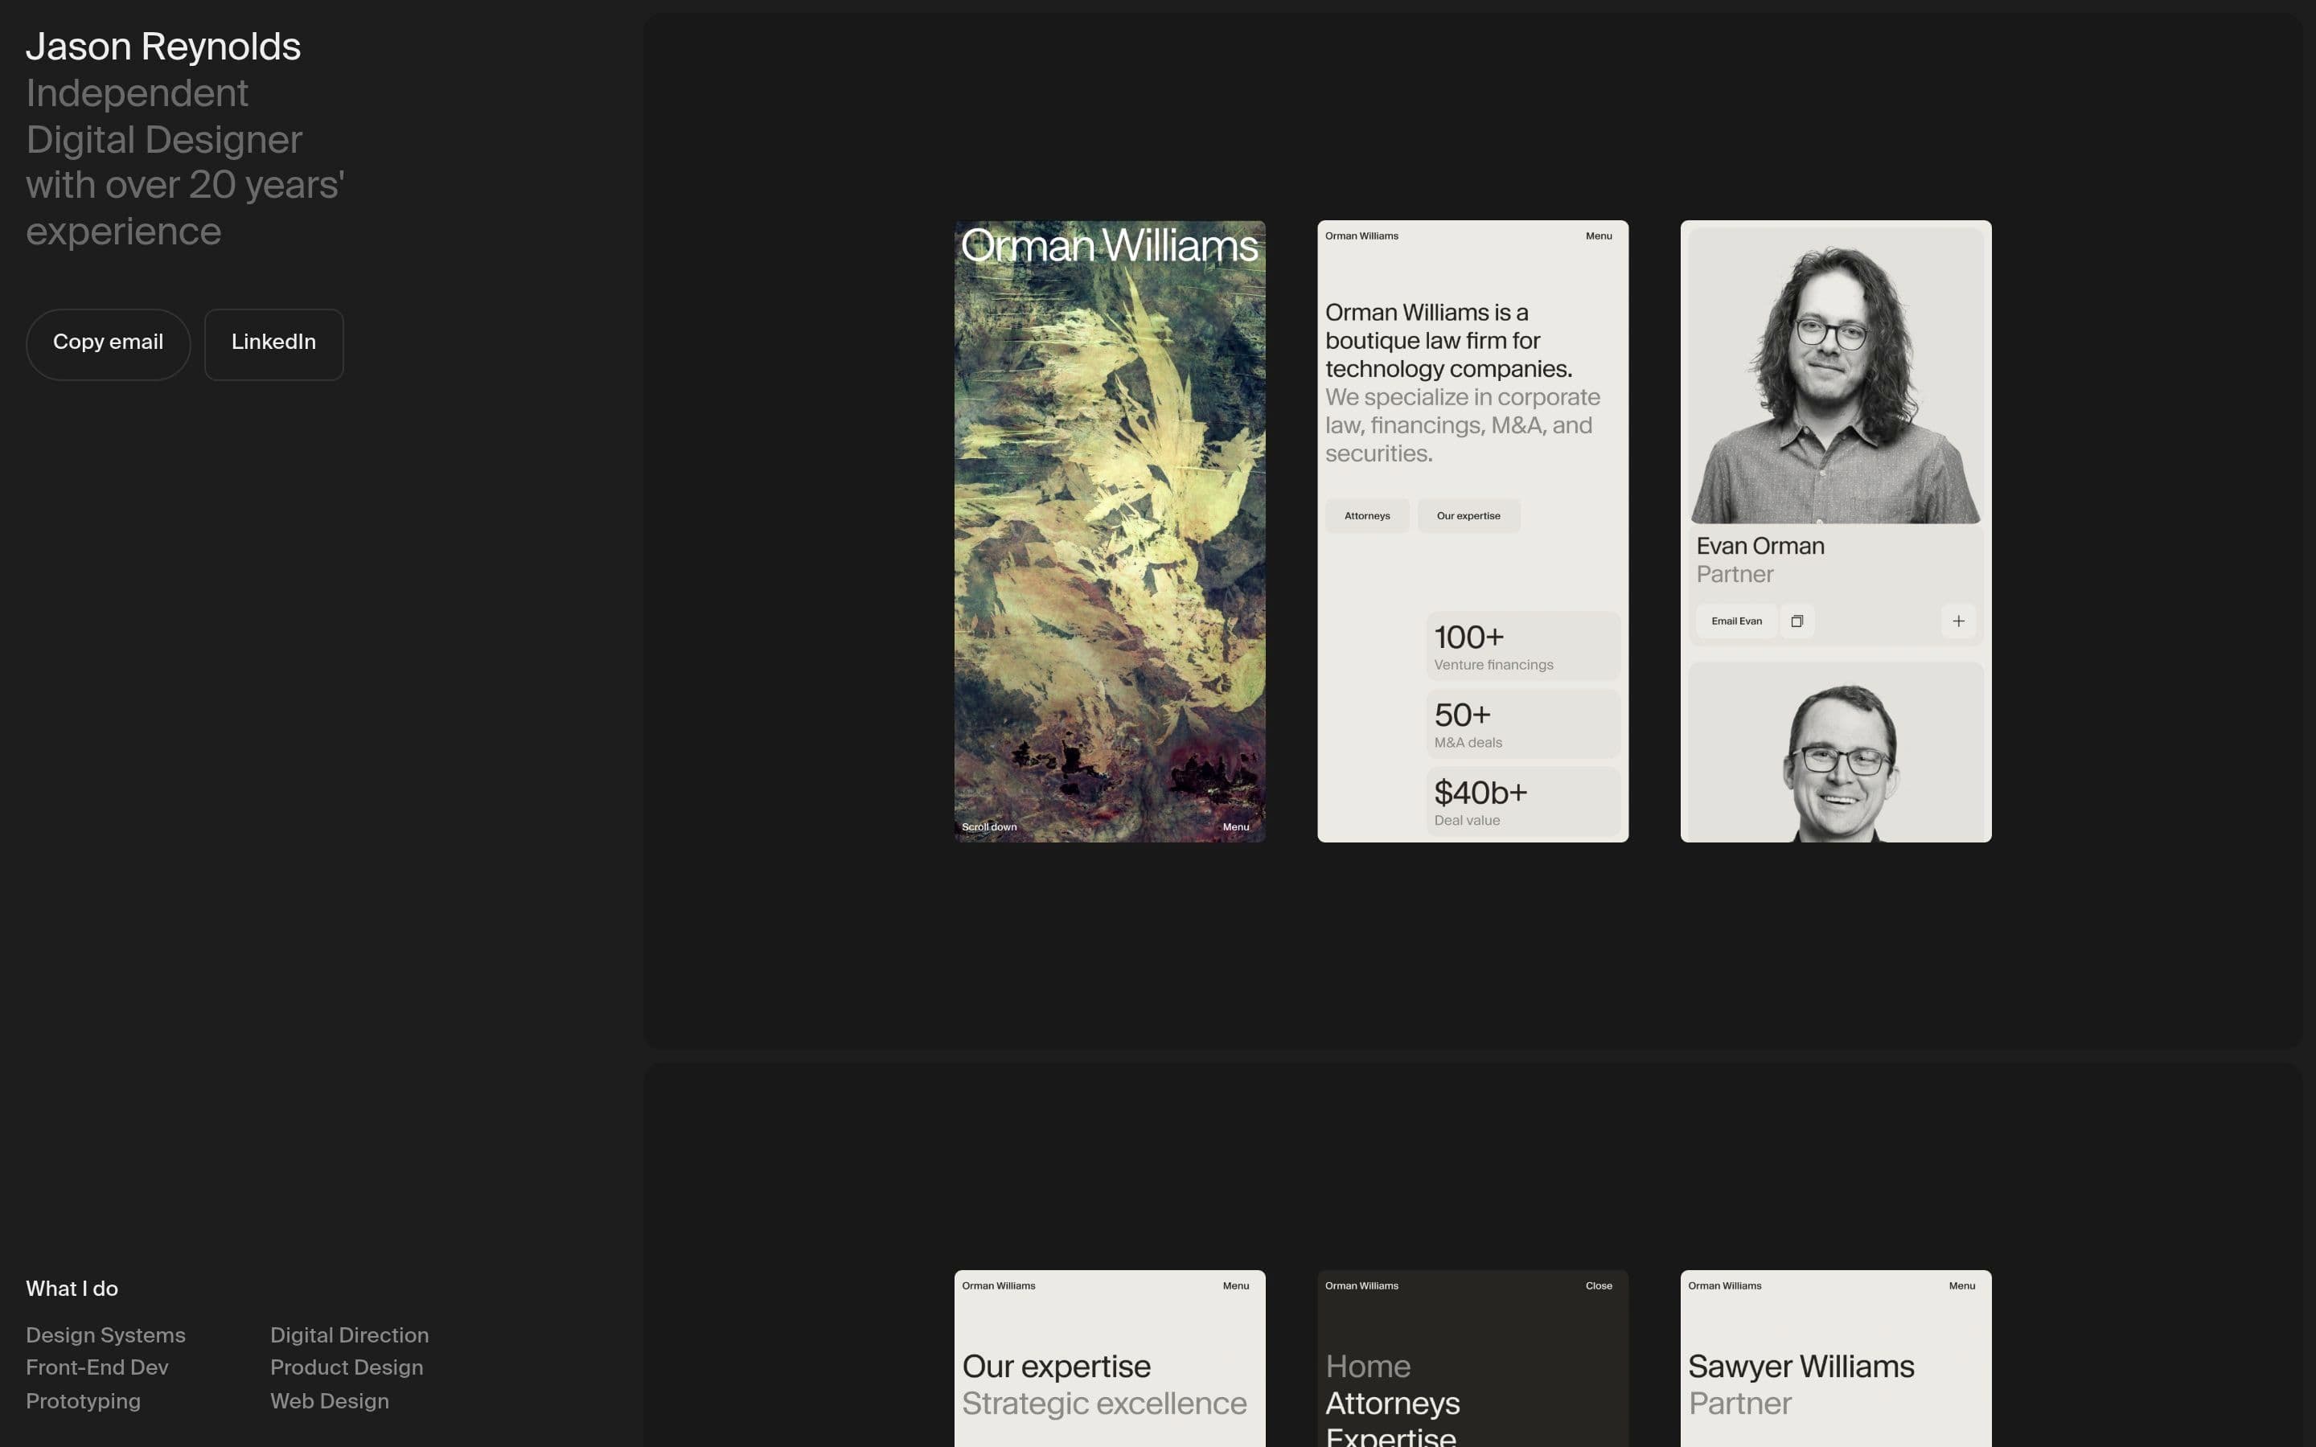The height and width of the screenshot is (1447, 2316).
Task: Select Web Design in the services list
Action: pyautogui.click(x=329, y=1400)
